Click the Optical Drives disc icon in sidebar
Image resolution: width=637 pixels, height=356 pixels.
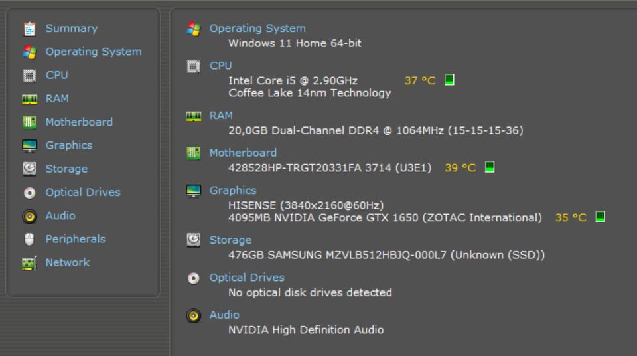(x=29, y=193)
